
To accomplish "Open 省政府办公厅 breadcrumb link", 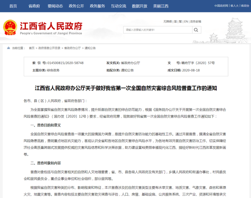I will pos(73,48).
